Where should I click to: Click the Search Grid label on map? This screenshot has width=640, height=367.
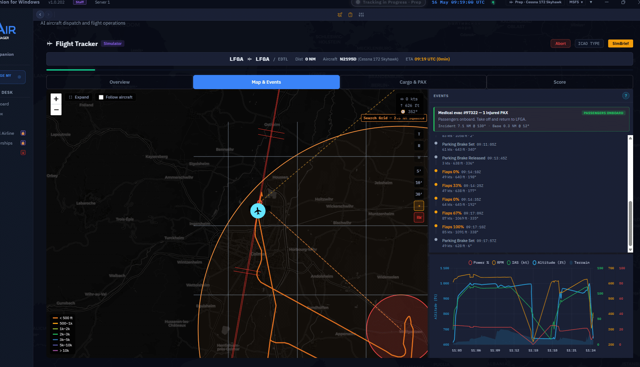pyautogui.click(x=394, y=118)
